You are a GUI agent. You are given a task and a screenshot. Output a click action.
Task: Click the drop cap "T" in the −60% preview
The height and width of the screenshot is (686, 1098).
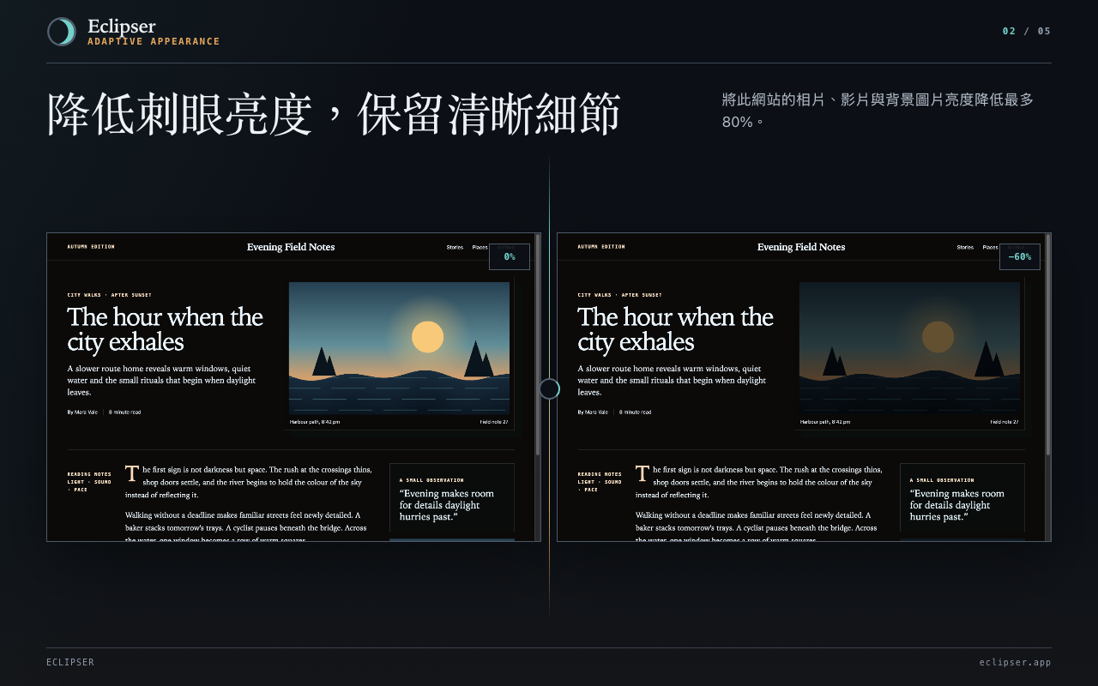point(643,473)
